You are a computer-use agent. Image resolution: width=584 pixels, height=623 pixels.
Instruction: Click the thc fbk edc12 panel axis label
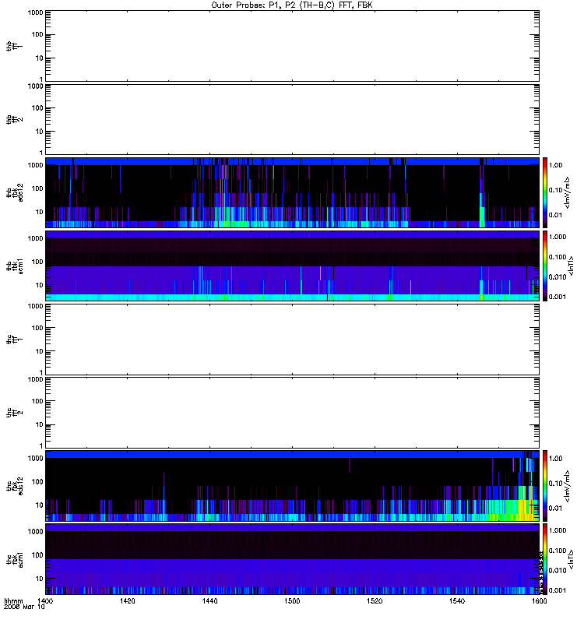coord(15,486)
